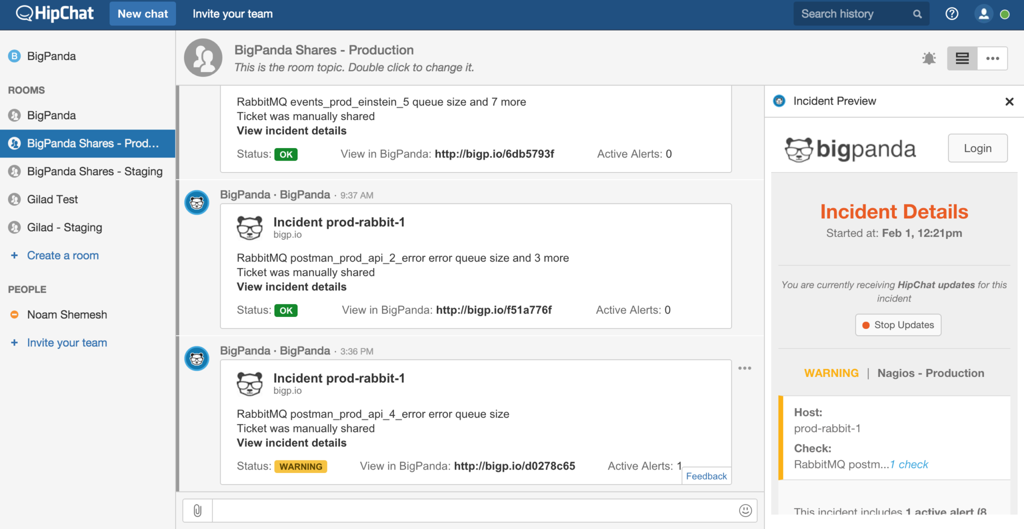Open the room options ellipsis menu
1024x529 pixels.
[993, 58]
